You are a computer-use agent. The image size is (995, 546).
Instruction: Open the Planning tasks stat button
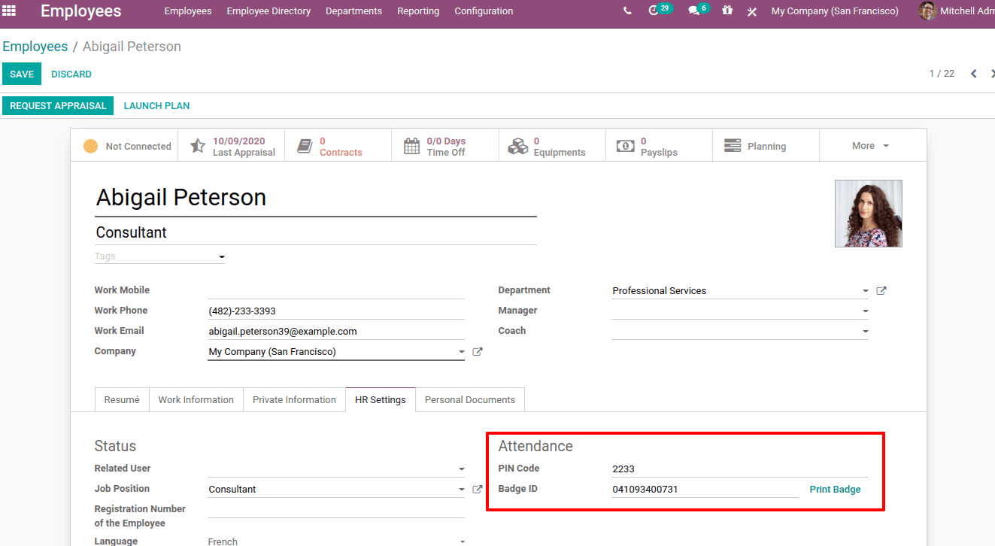click(x=766, y=146)
